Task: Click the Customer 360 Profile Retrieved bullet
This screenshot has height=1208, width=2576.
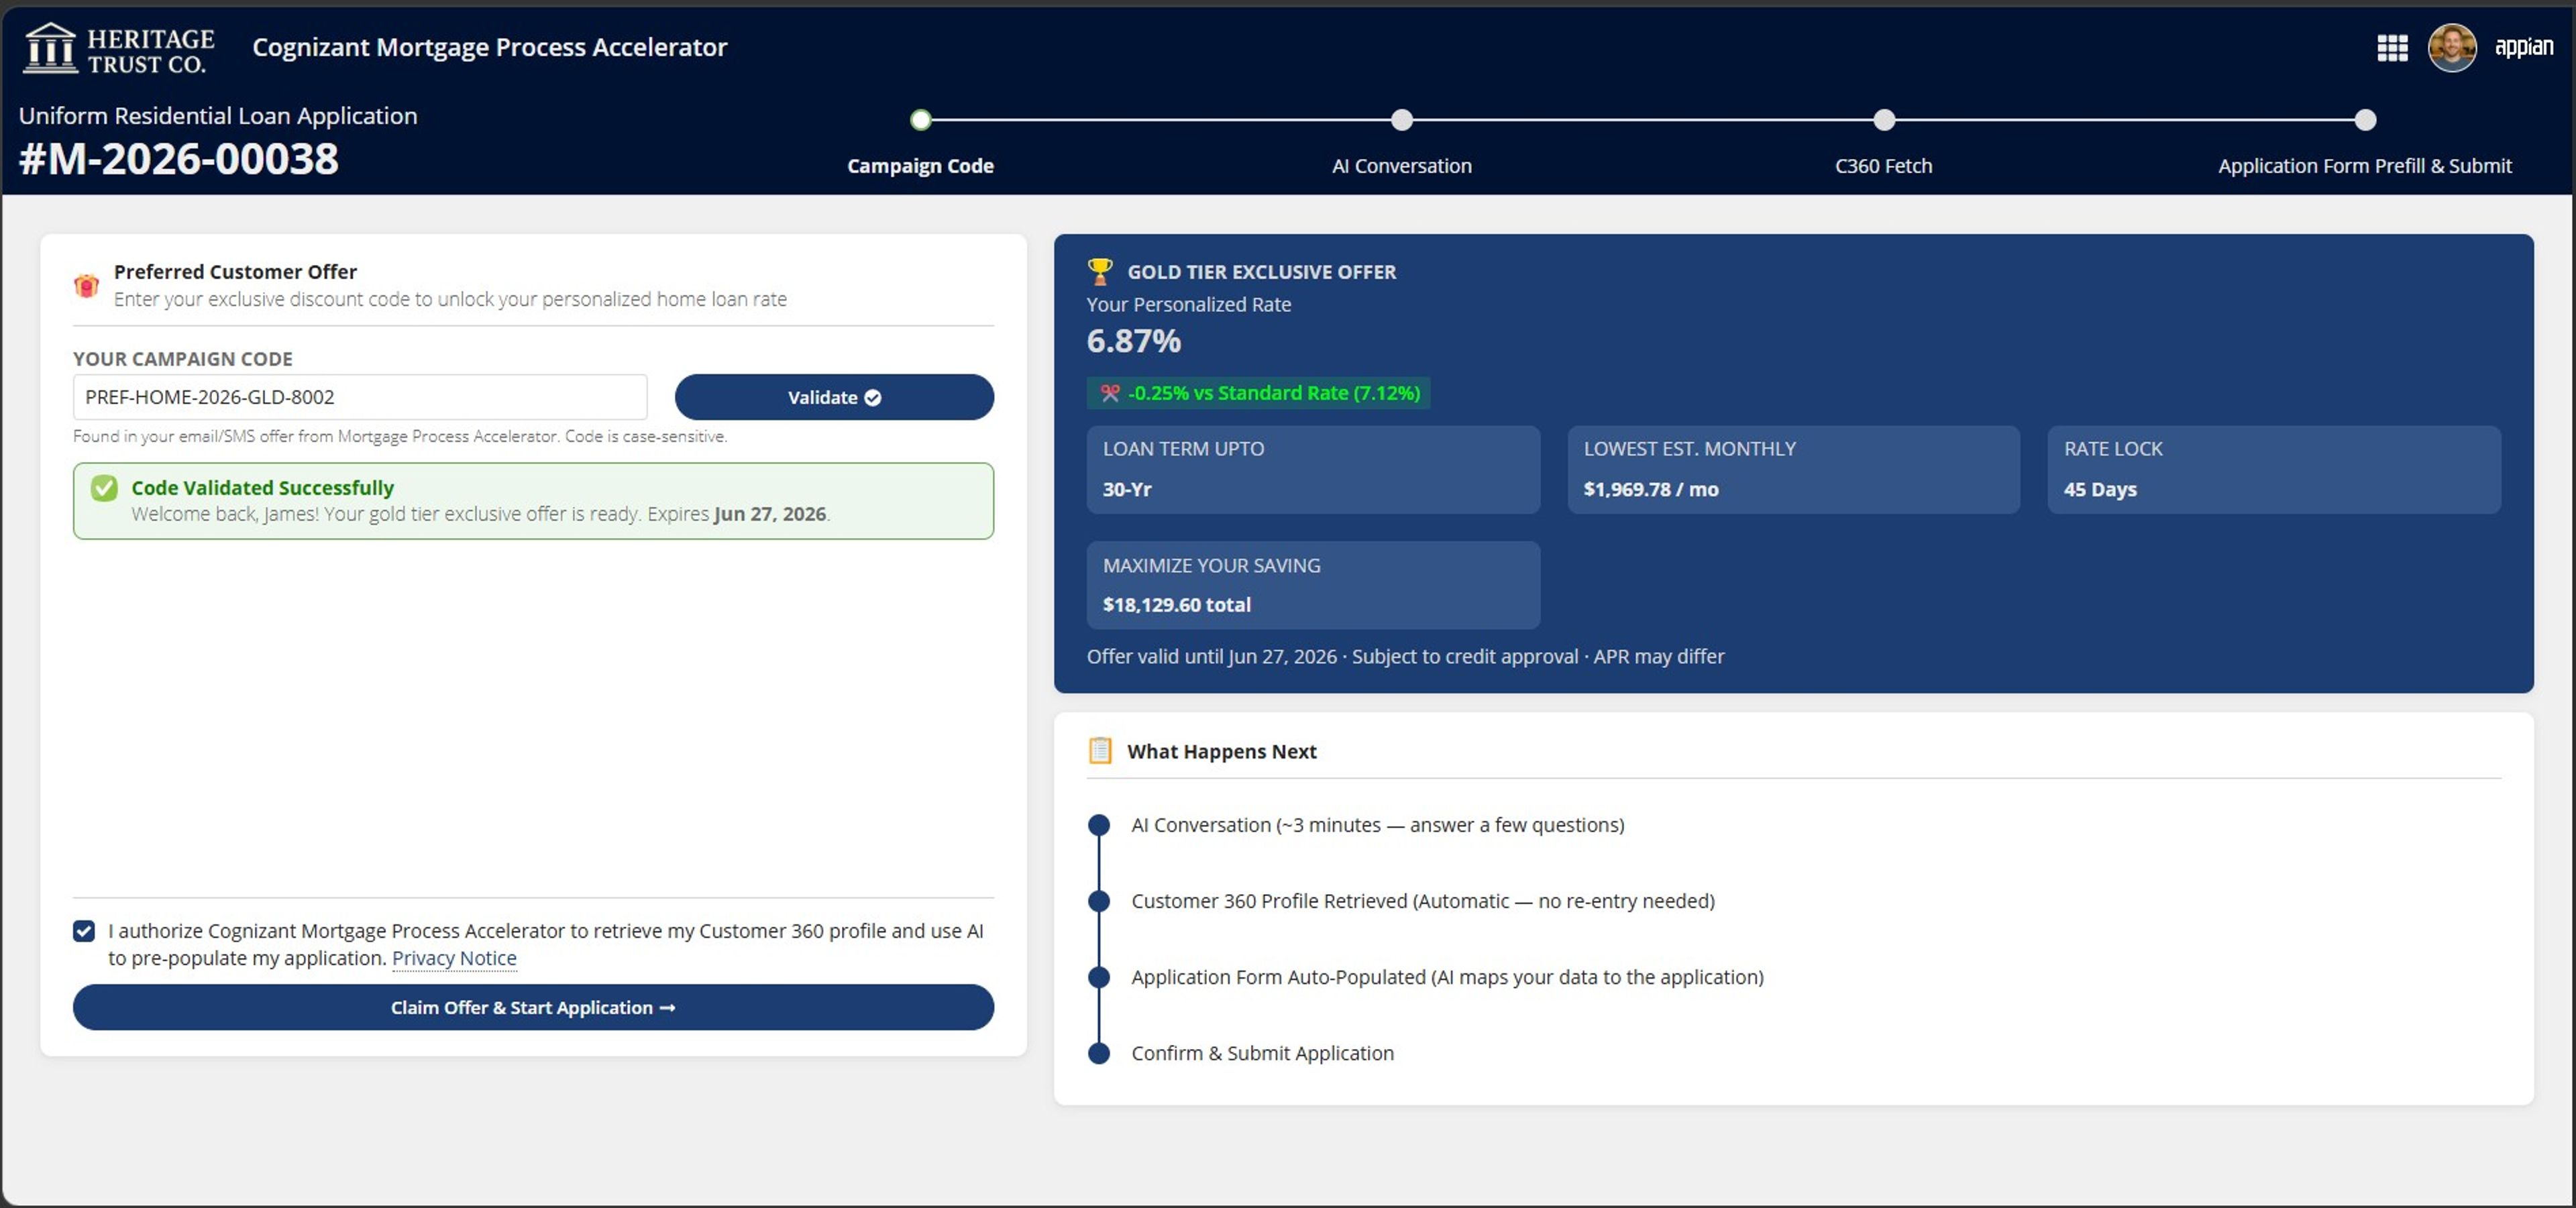Action: pyautogui.click(x=1099, y=901)
